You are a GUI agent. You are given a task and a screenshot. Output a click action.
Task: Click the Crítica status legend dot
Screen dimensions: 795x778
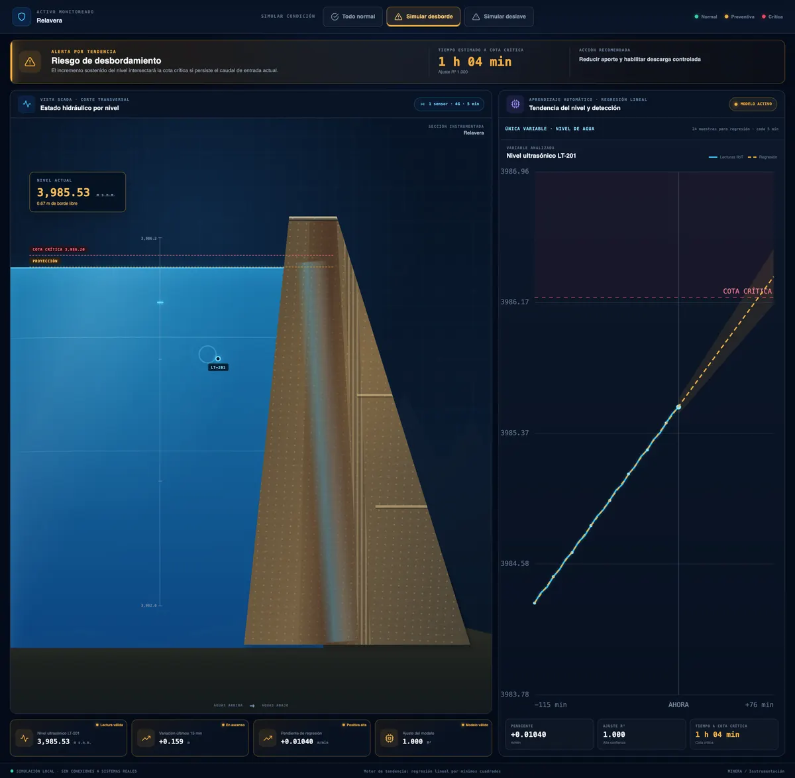(x=764, y=17)
